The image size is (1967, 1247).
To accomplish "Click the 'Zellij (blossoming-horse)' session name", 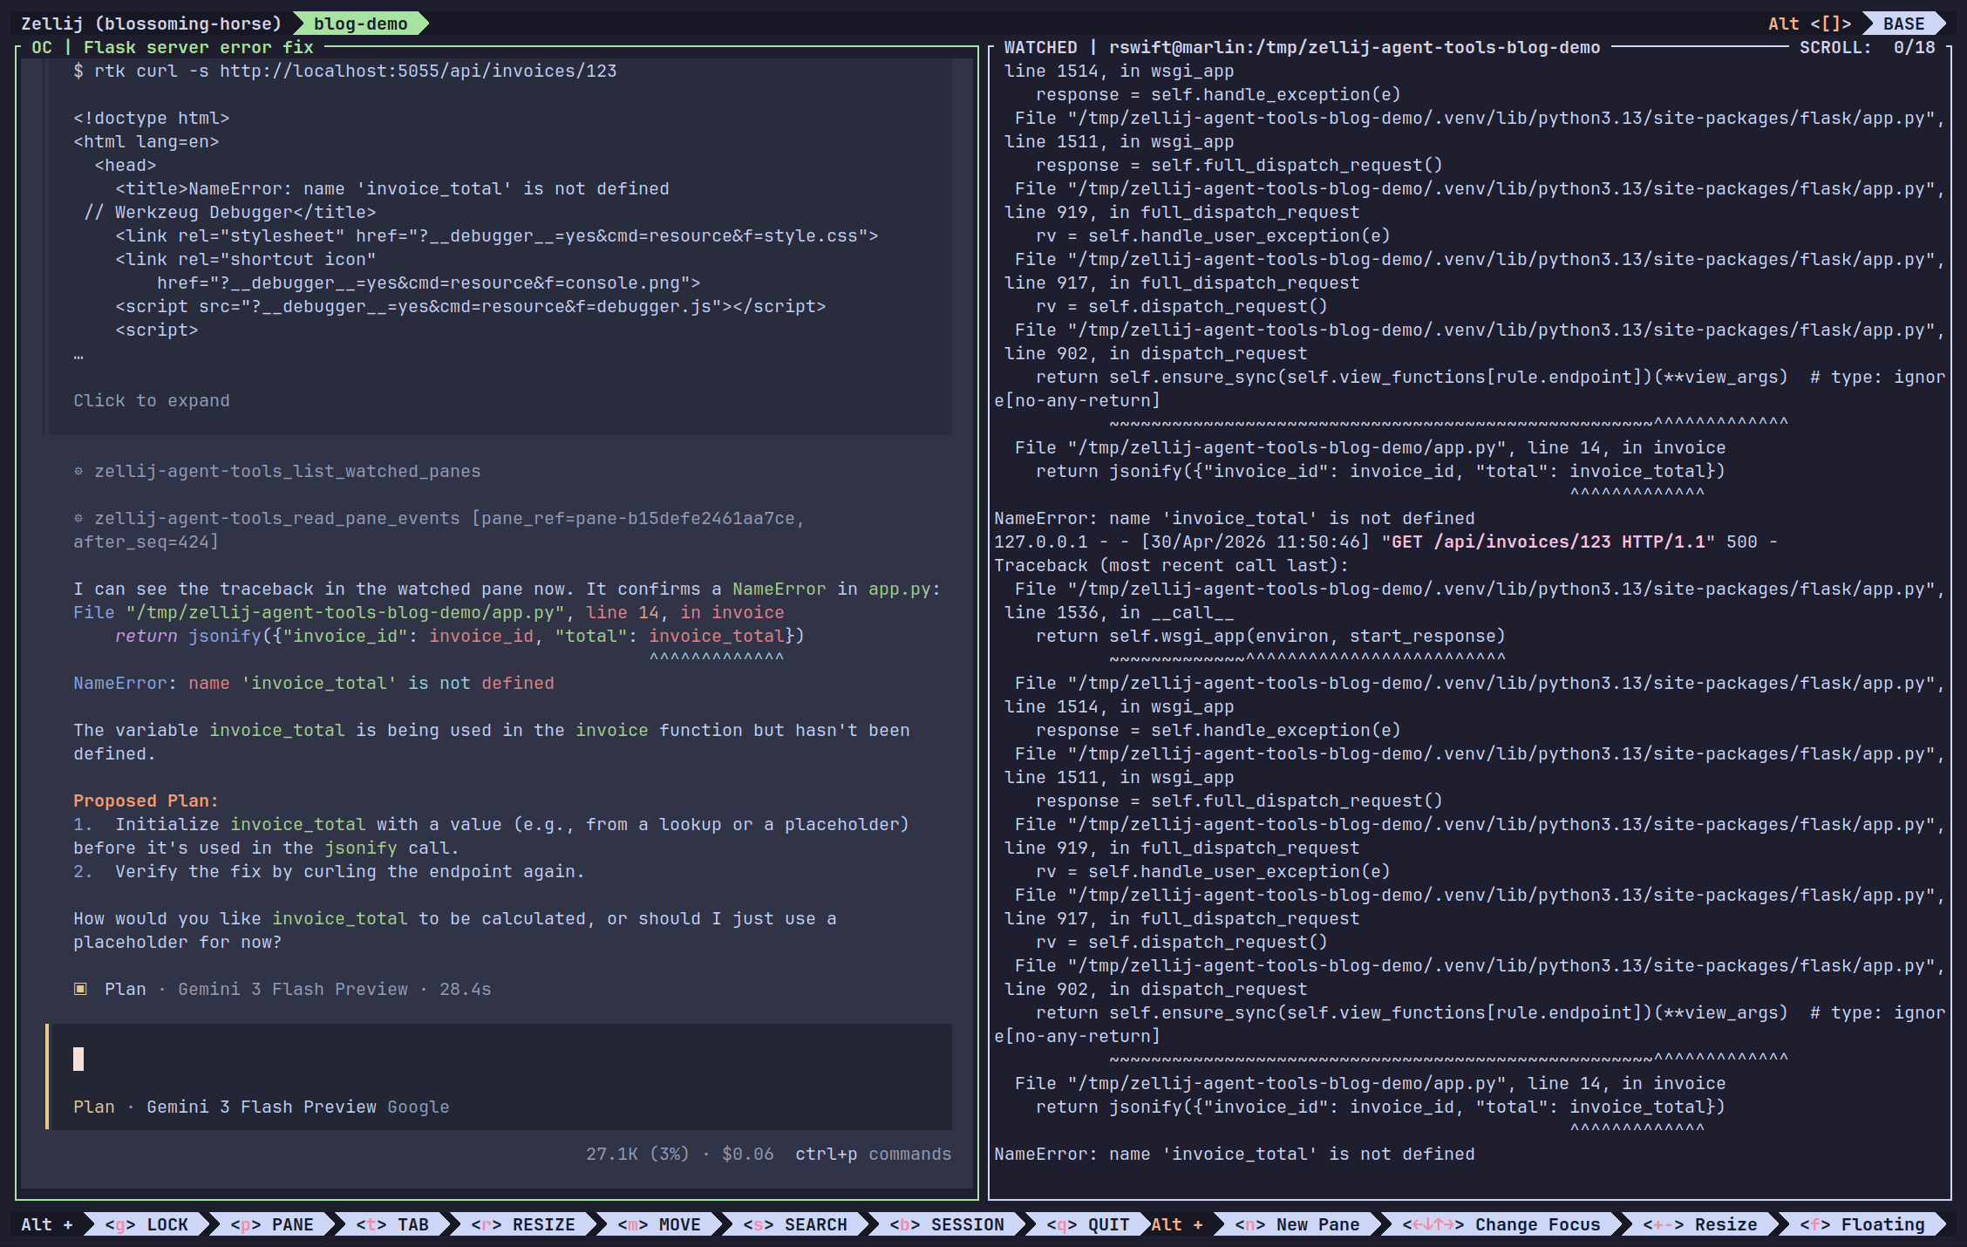I will 152,24.
